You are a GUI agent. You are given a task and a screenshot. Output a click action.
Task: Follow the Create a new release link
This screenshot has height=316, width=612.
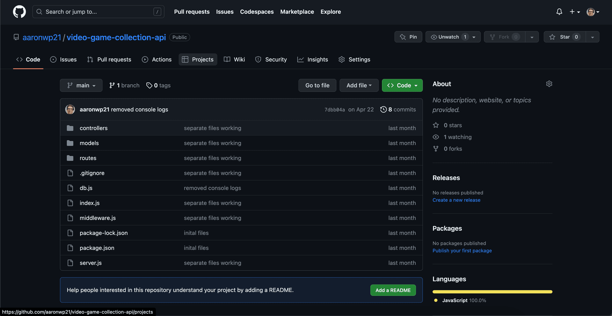(456, 200)
